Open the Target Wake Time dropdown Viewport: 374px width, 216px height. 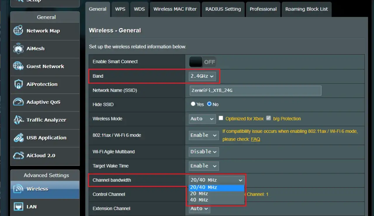pos(203,166)
